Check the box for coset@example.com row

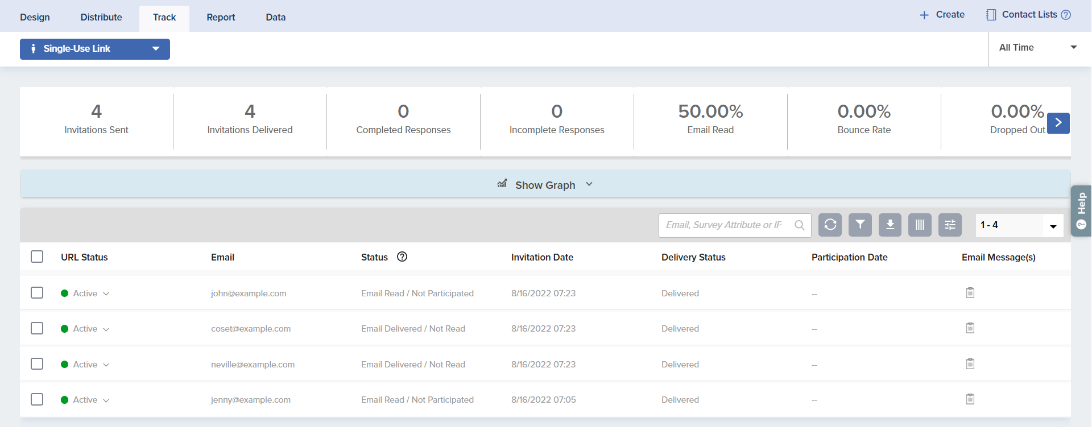point(37,329)
